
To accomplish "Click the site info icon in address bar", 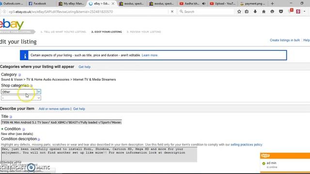I will pos(4,12).
